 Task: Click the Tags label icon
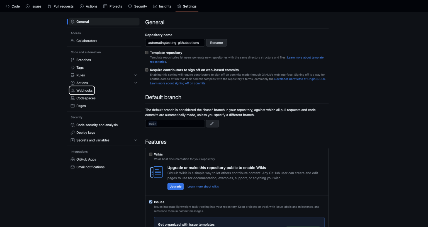tap(73, 67)
